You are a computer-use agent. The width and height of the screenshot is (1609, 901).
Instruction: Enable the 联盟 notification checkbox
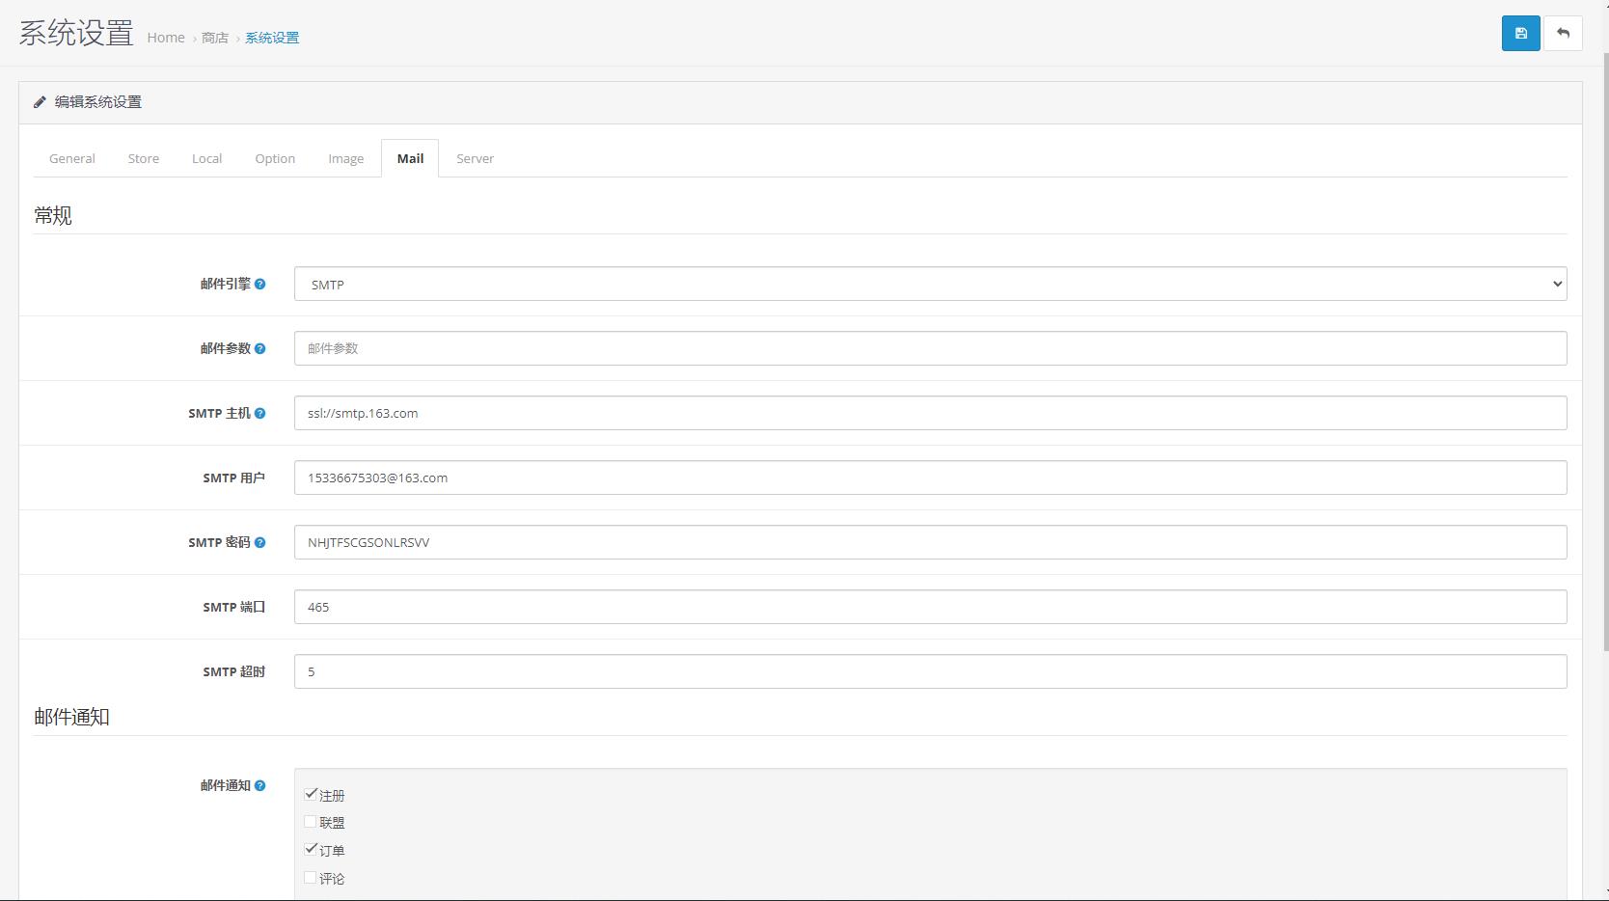[311, 822]
